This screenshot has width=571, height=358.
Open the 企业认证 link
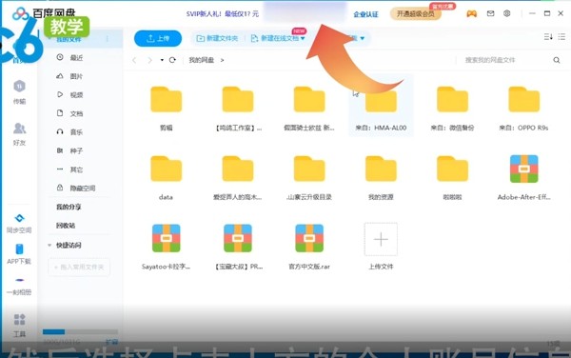click(365, 14)
